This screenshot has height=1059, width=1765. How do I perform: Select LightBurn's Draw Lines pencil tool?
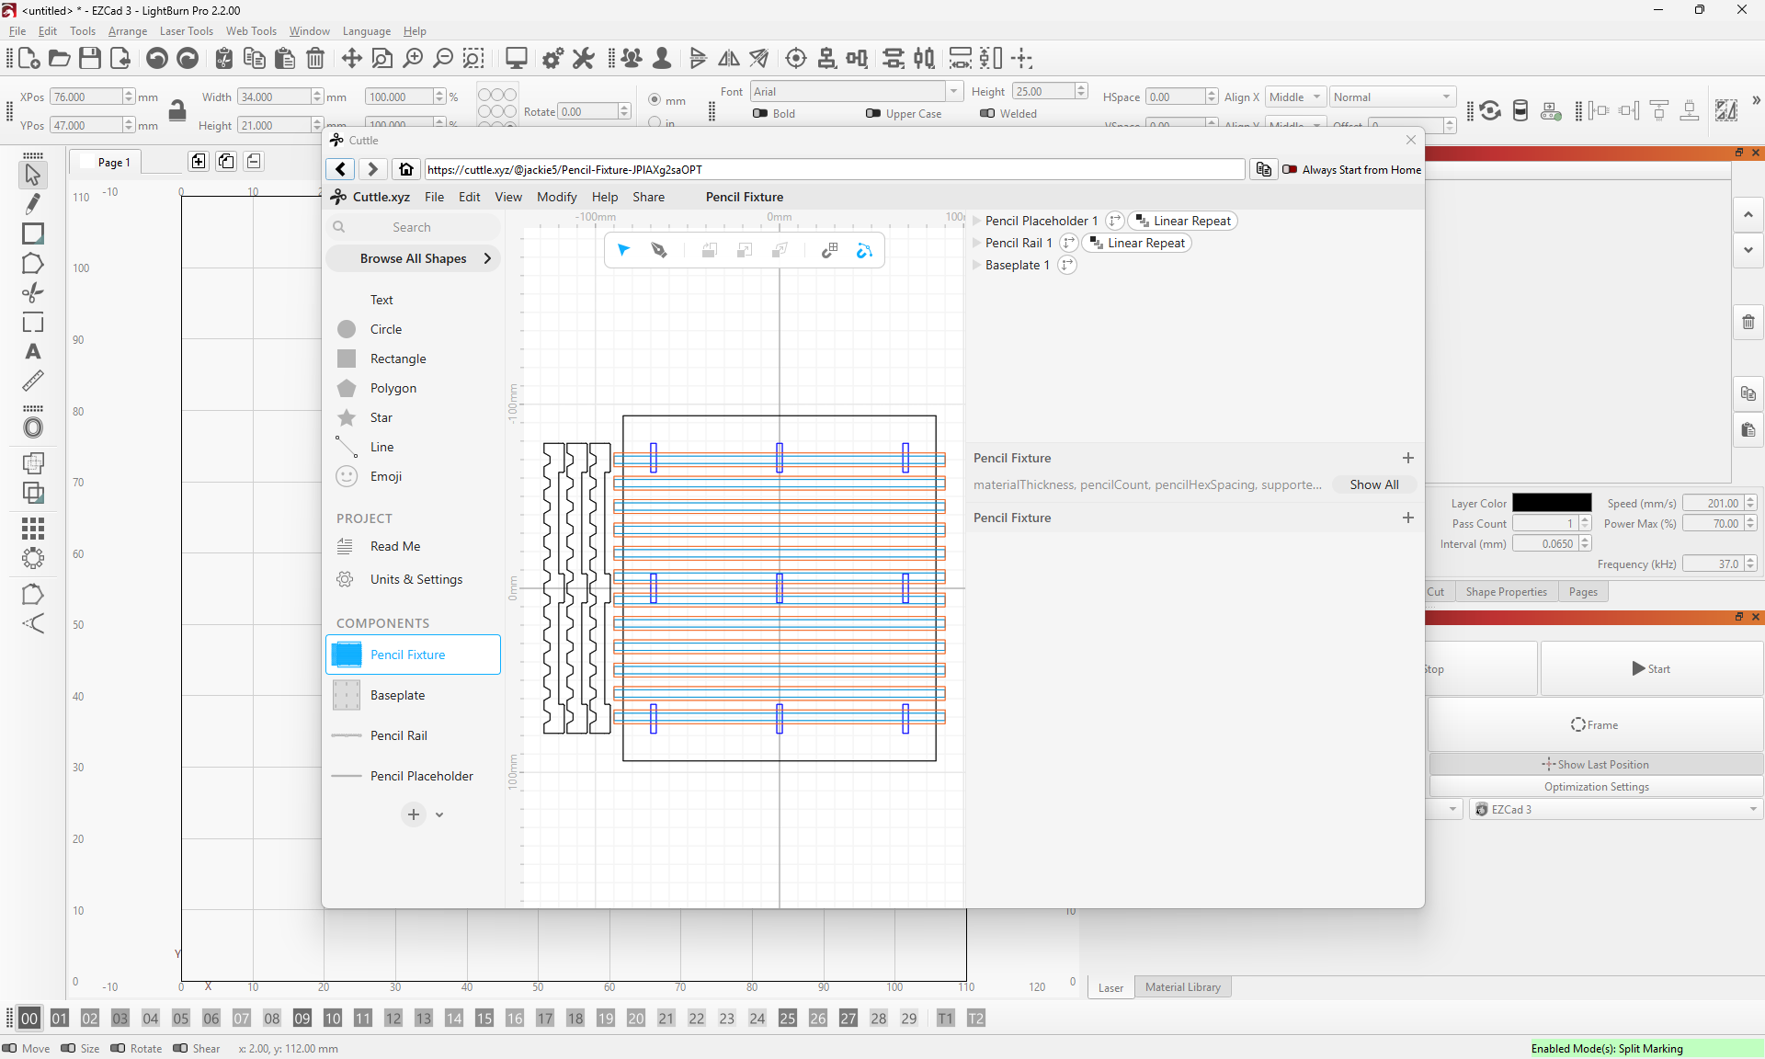point(33,204)
